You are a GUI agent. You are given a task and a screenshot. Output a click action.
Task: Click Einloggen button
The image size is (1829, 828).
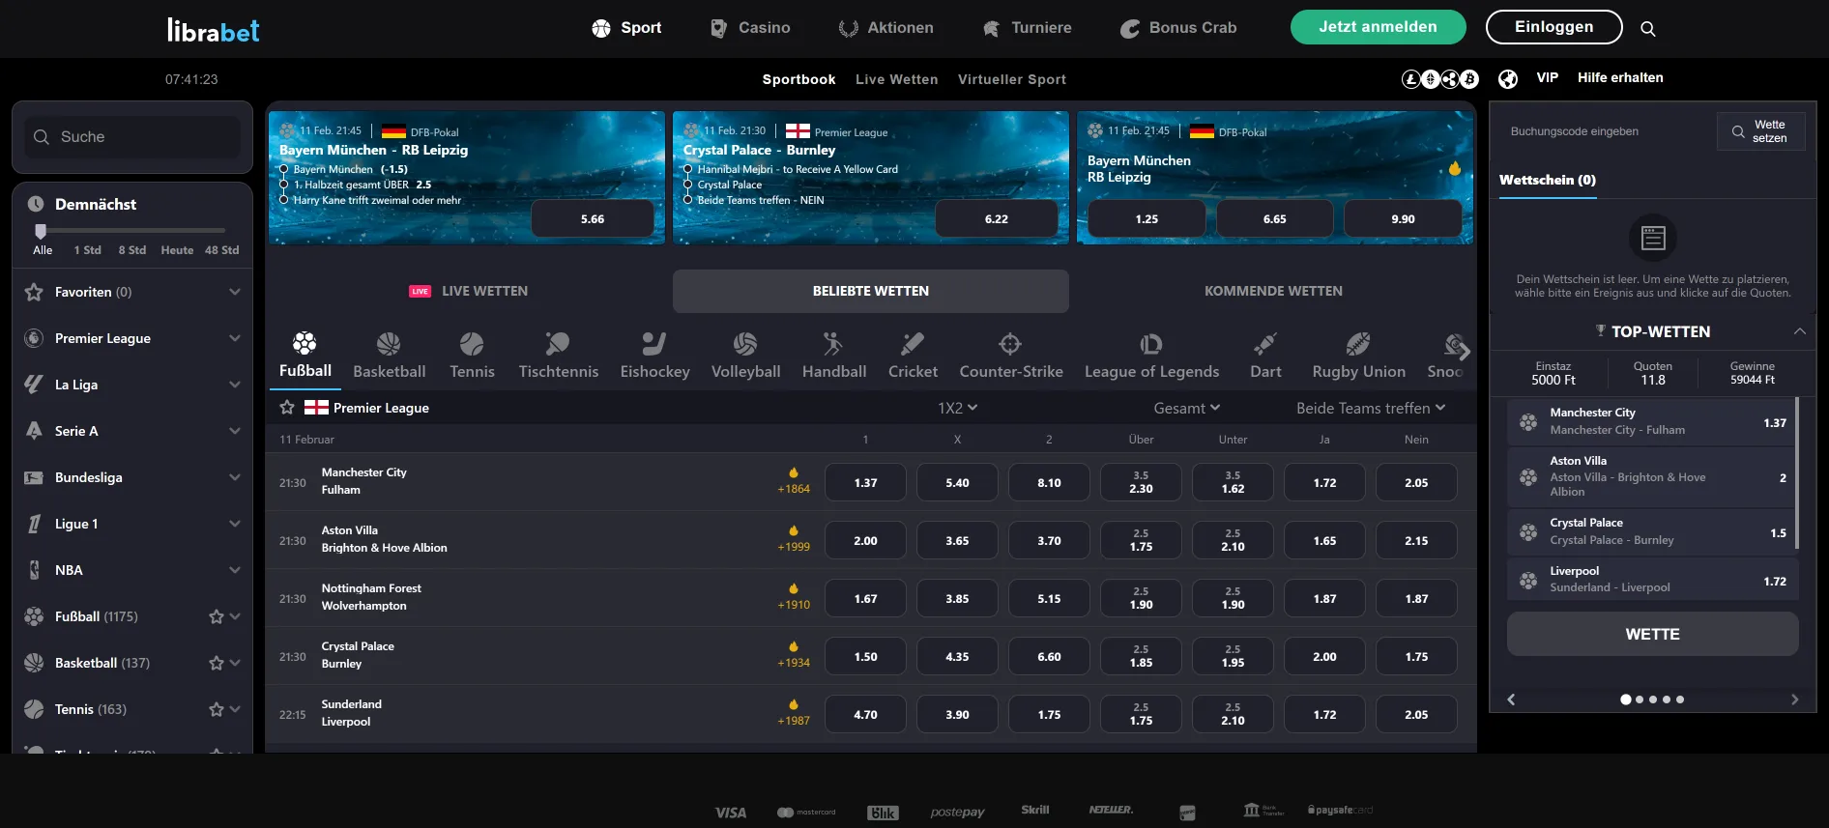(1553, 27)
